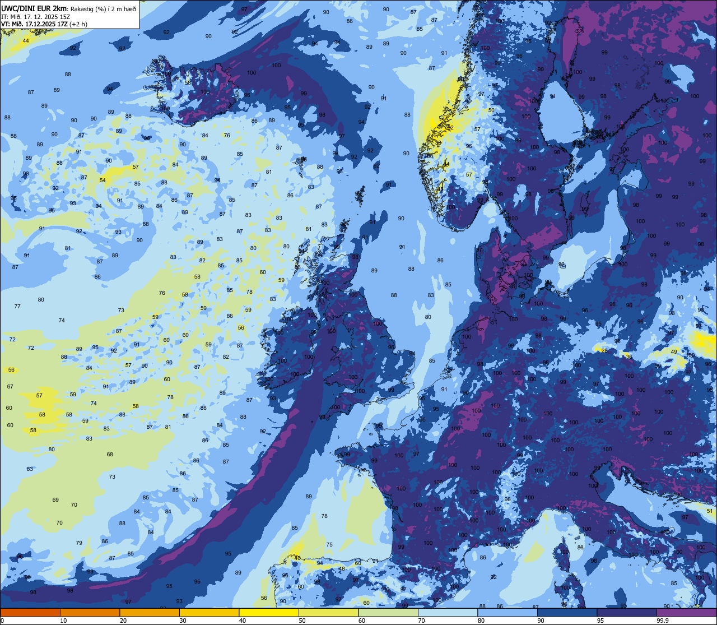Click the light blue legend segment between 80 and 90
Viewport: 717px width, 625px height.
pos(508,612)
